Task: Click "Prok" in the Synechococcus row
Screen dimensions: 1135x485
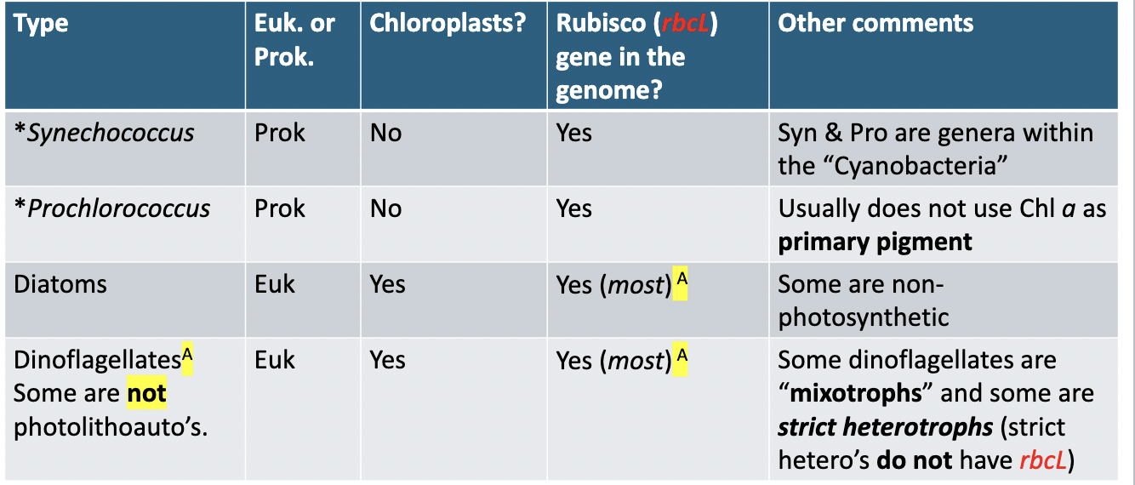Action: 279,134
